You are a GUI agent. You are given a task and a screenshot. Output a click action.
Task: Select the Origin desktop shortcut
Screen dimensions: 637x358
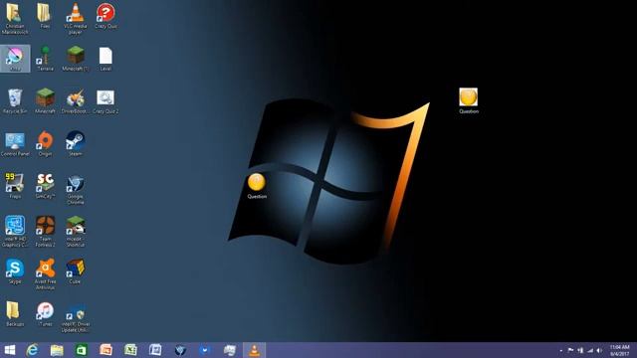[x=45, y=143]
